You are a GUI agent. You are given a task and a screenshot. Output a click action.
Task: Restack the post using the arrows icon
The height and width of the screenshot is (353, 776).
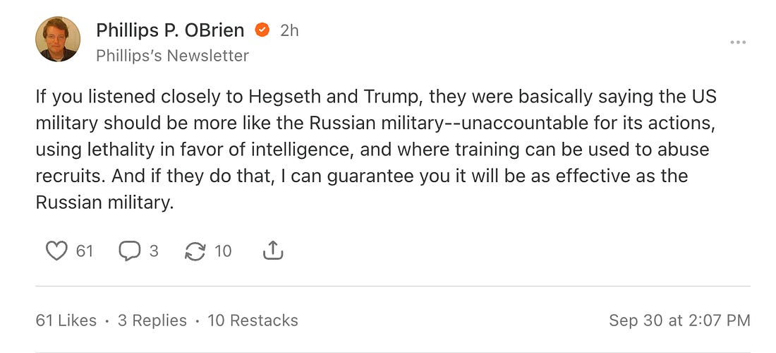[194, 251]
